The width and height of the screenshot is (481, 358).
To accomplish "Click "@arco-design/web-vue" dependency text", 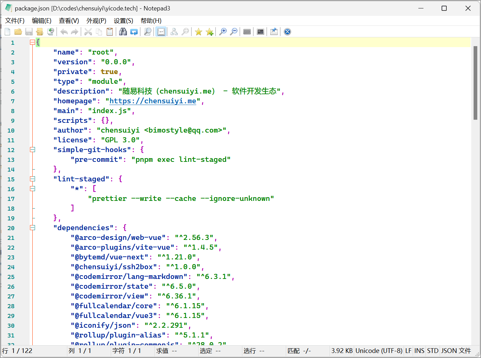I will coord(118,238).
